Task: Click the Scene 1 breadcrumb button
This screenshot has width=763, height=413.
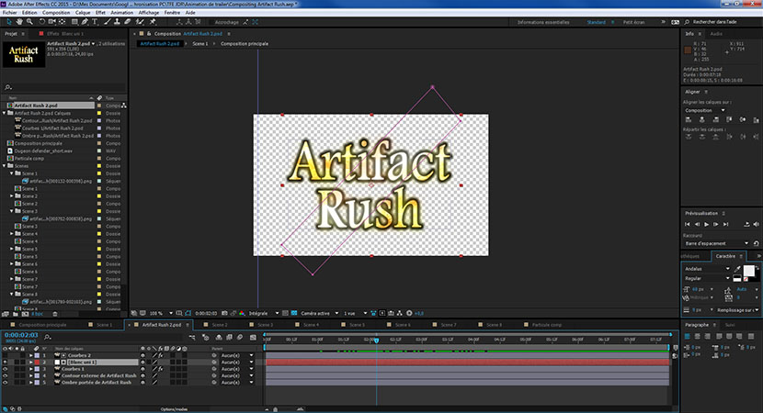Action: click(200, 44)
